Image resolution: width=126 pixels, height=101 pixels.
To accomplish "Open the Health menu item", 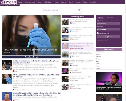I will point(56,2).
